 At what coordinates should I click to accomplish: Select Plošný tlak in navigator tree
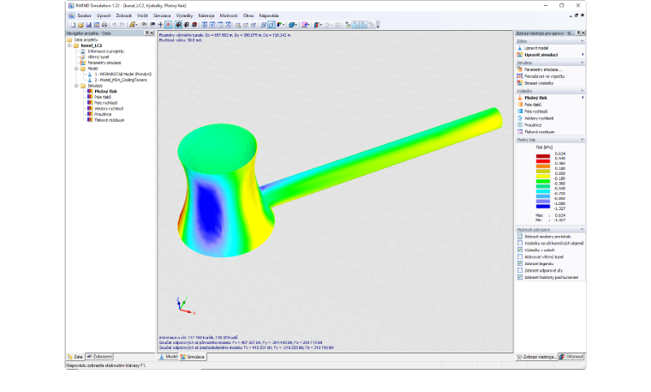point(105,92)
